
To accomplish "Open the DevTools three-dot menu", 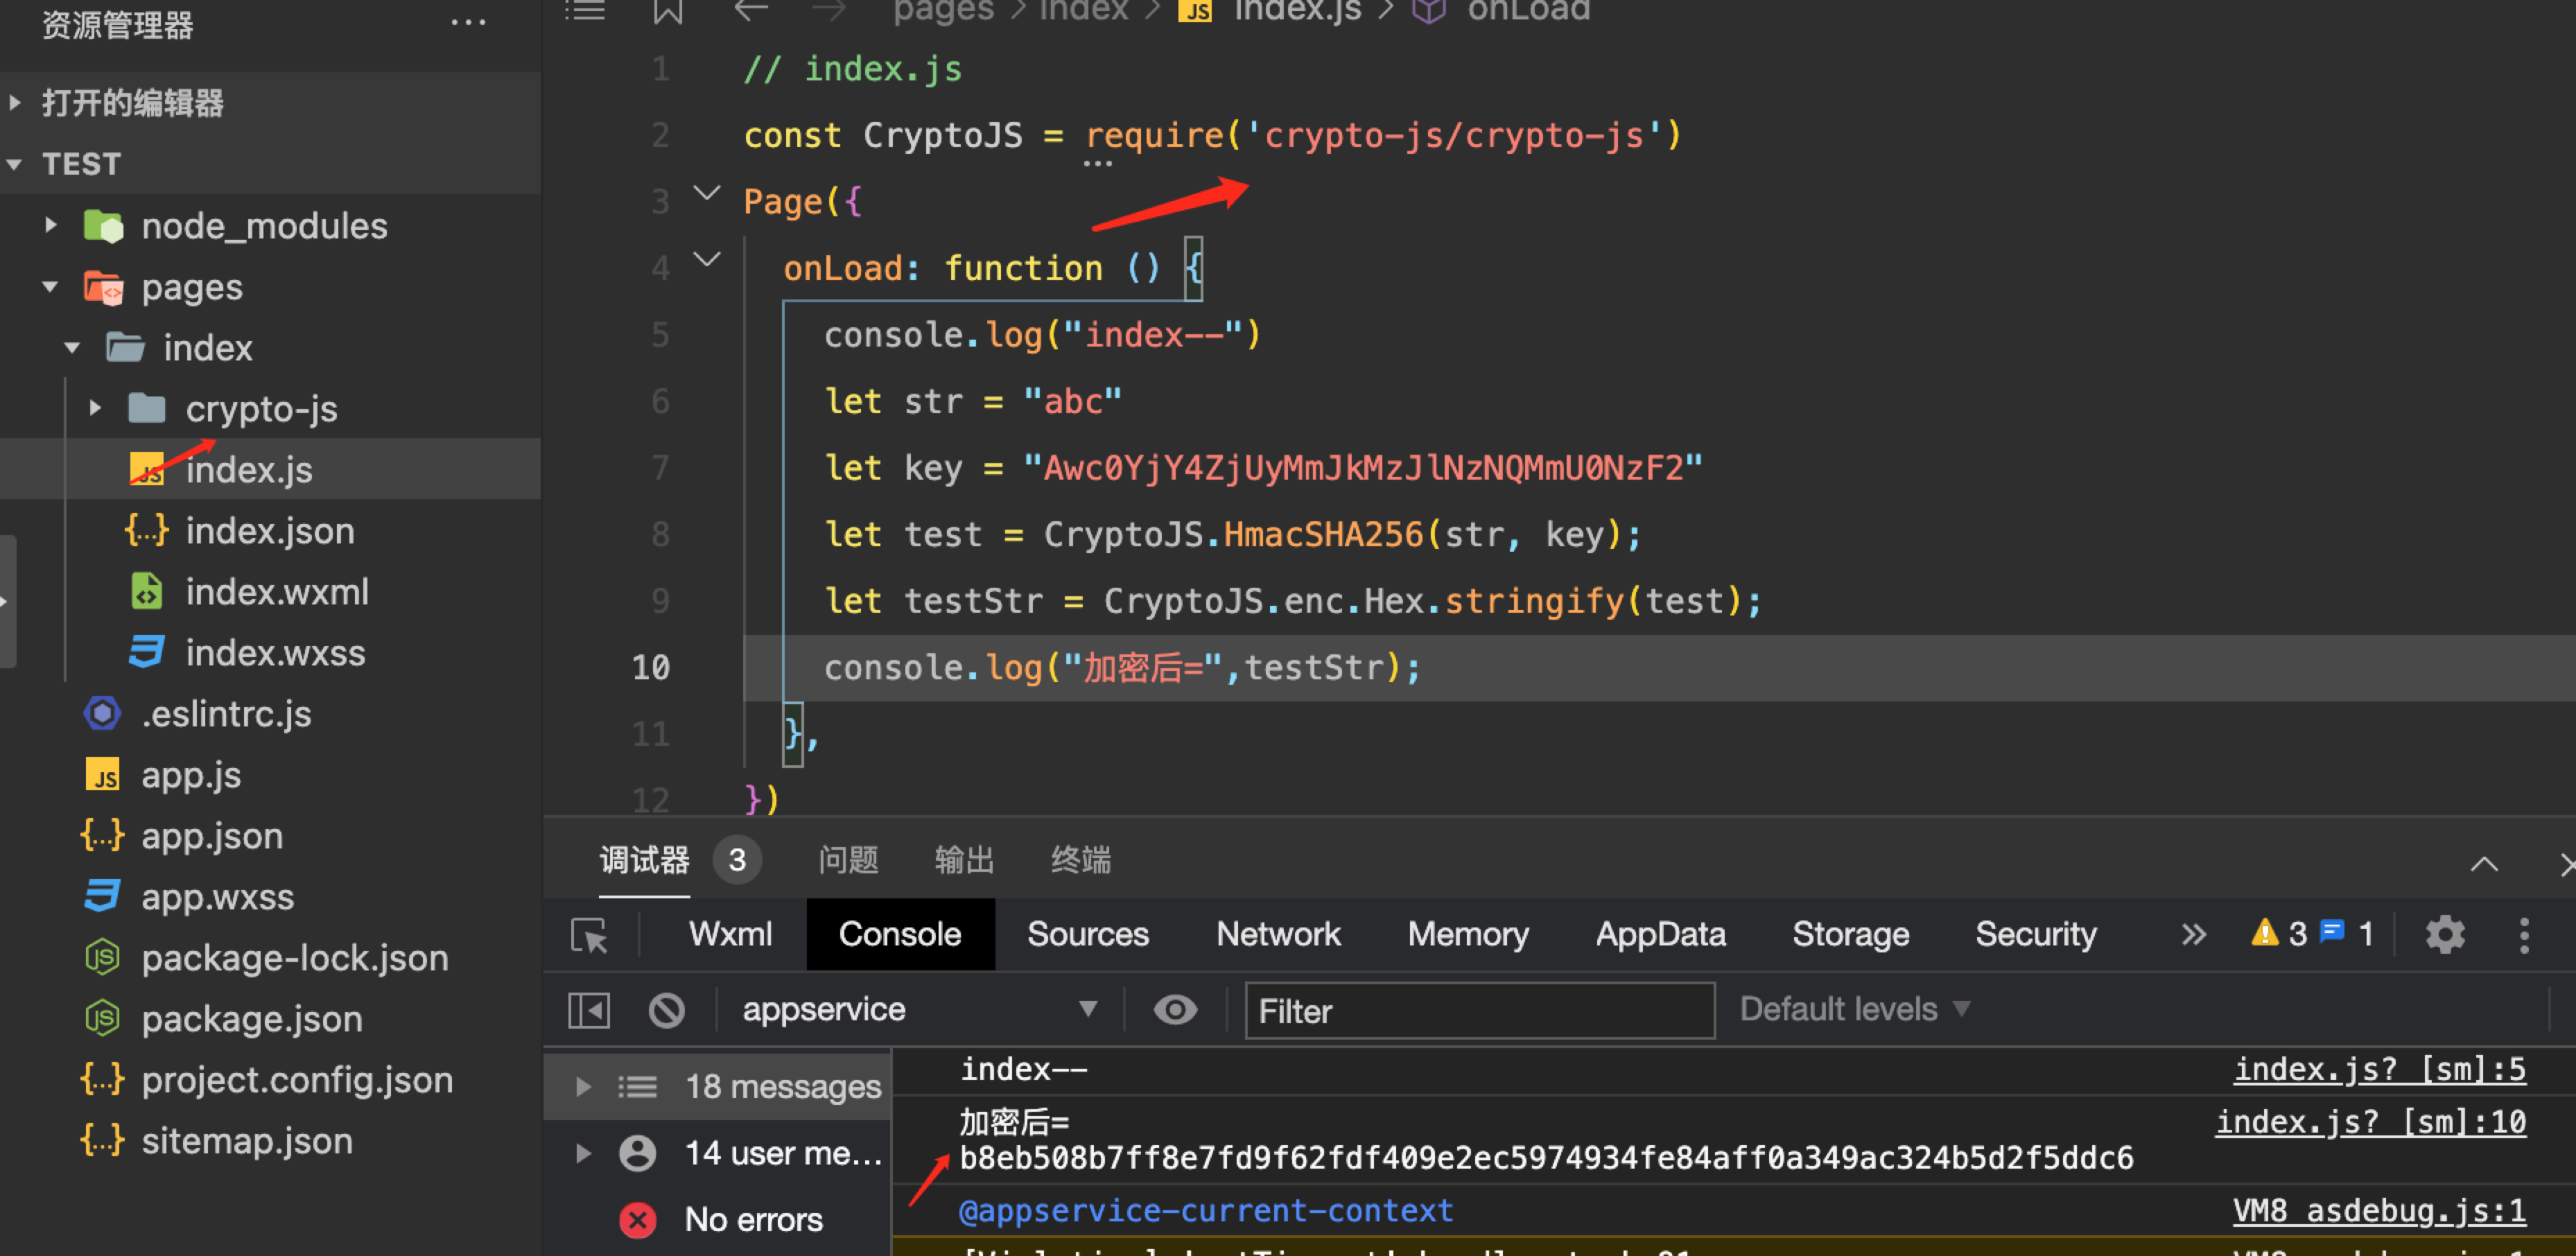I will [x=2523, y=935].
